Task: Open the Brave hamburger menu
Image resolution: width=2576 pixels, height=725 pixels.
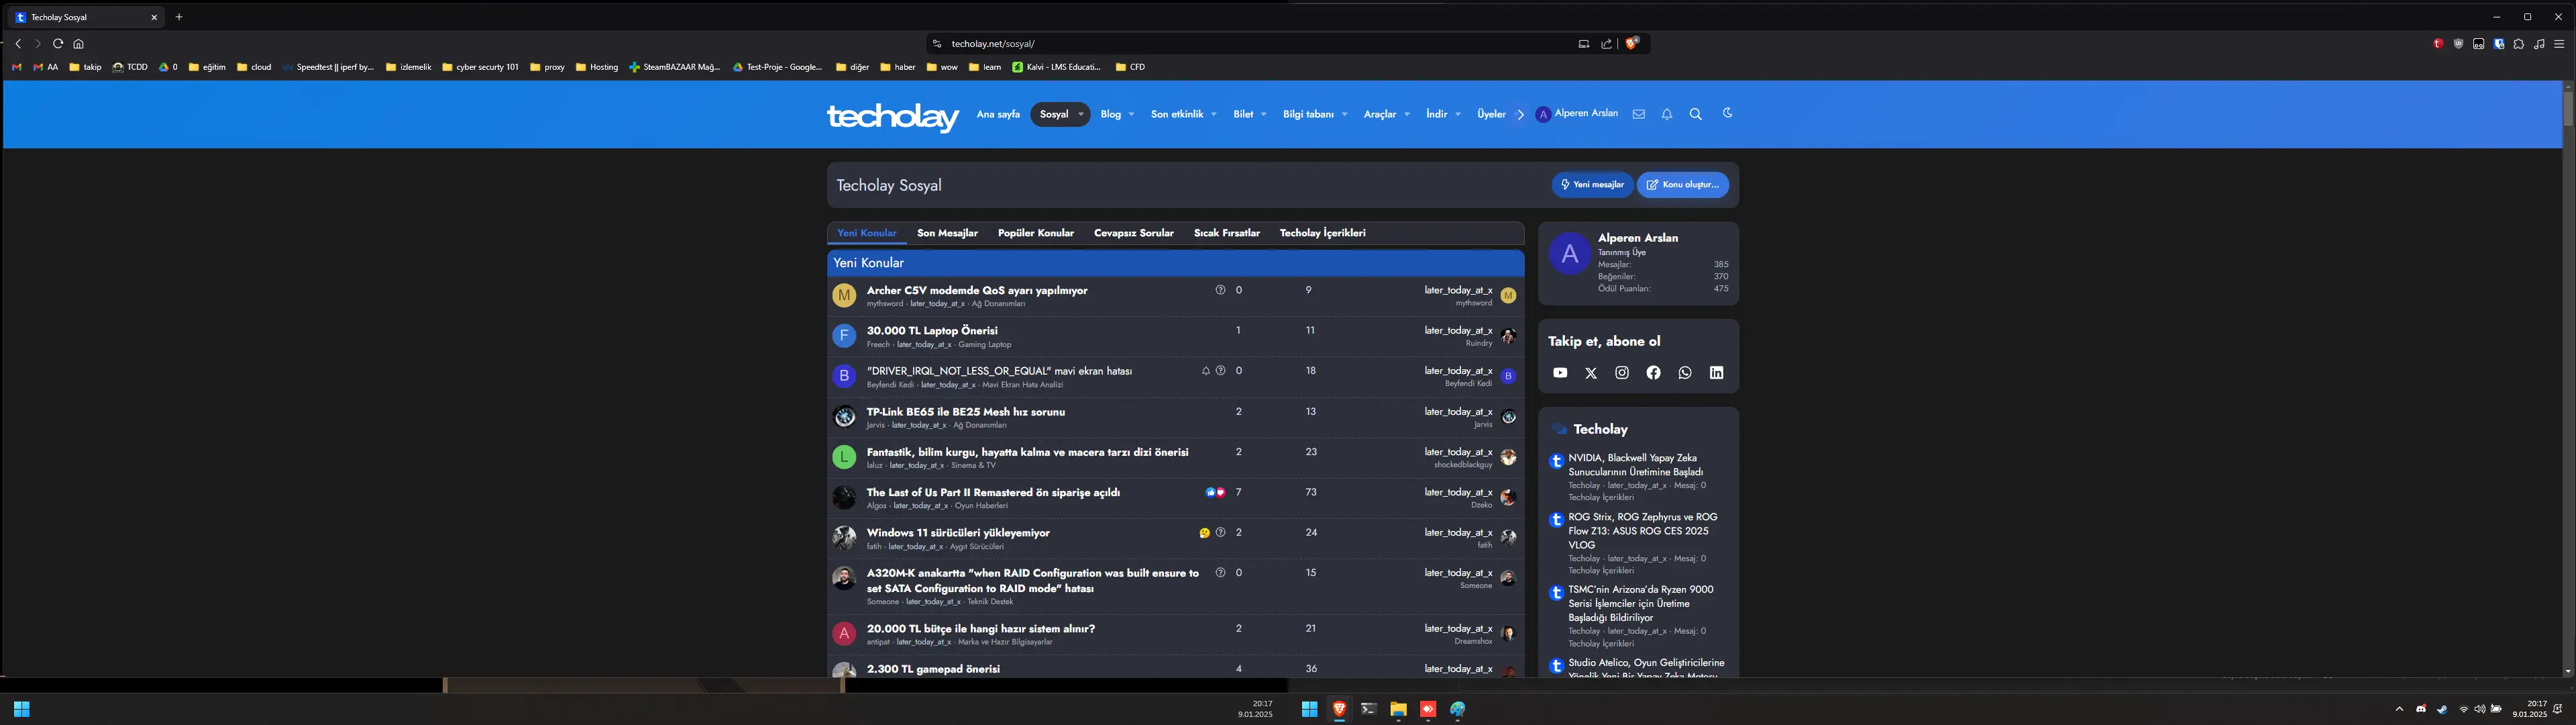Action: 2560,44
